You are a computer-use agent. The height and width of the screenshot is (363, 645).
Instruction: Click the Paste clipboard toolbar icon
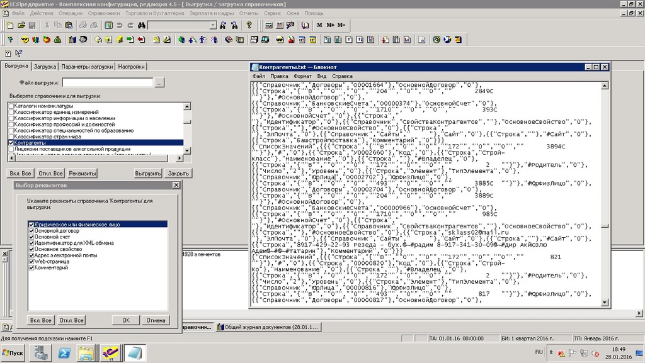[69, 25]
